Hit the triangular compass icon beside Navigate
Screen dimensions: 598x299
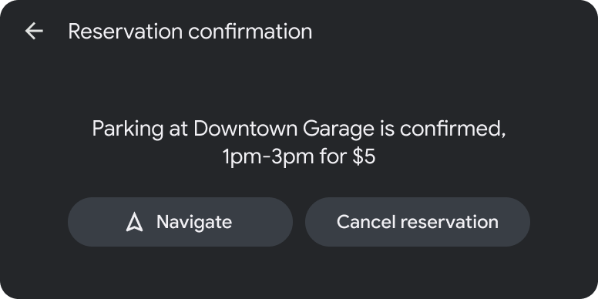tap(134, 222)
